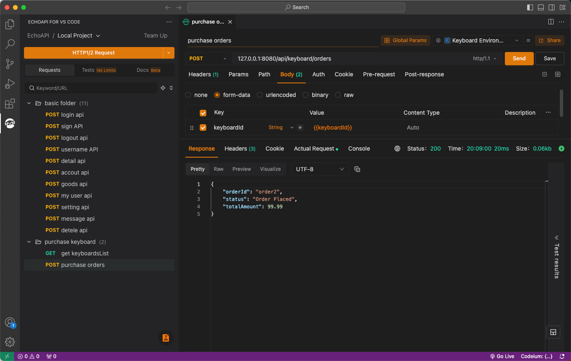Select form-data body type

[x=217, y=95]
